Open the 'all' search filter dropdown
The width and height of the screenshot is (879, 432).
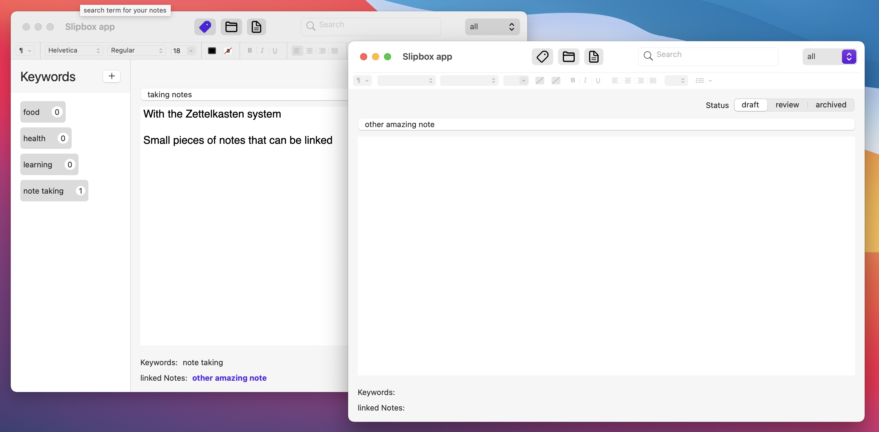[x=830, y=57]
